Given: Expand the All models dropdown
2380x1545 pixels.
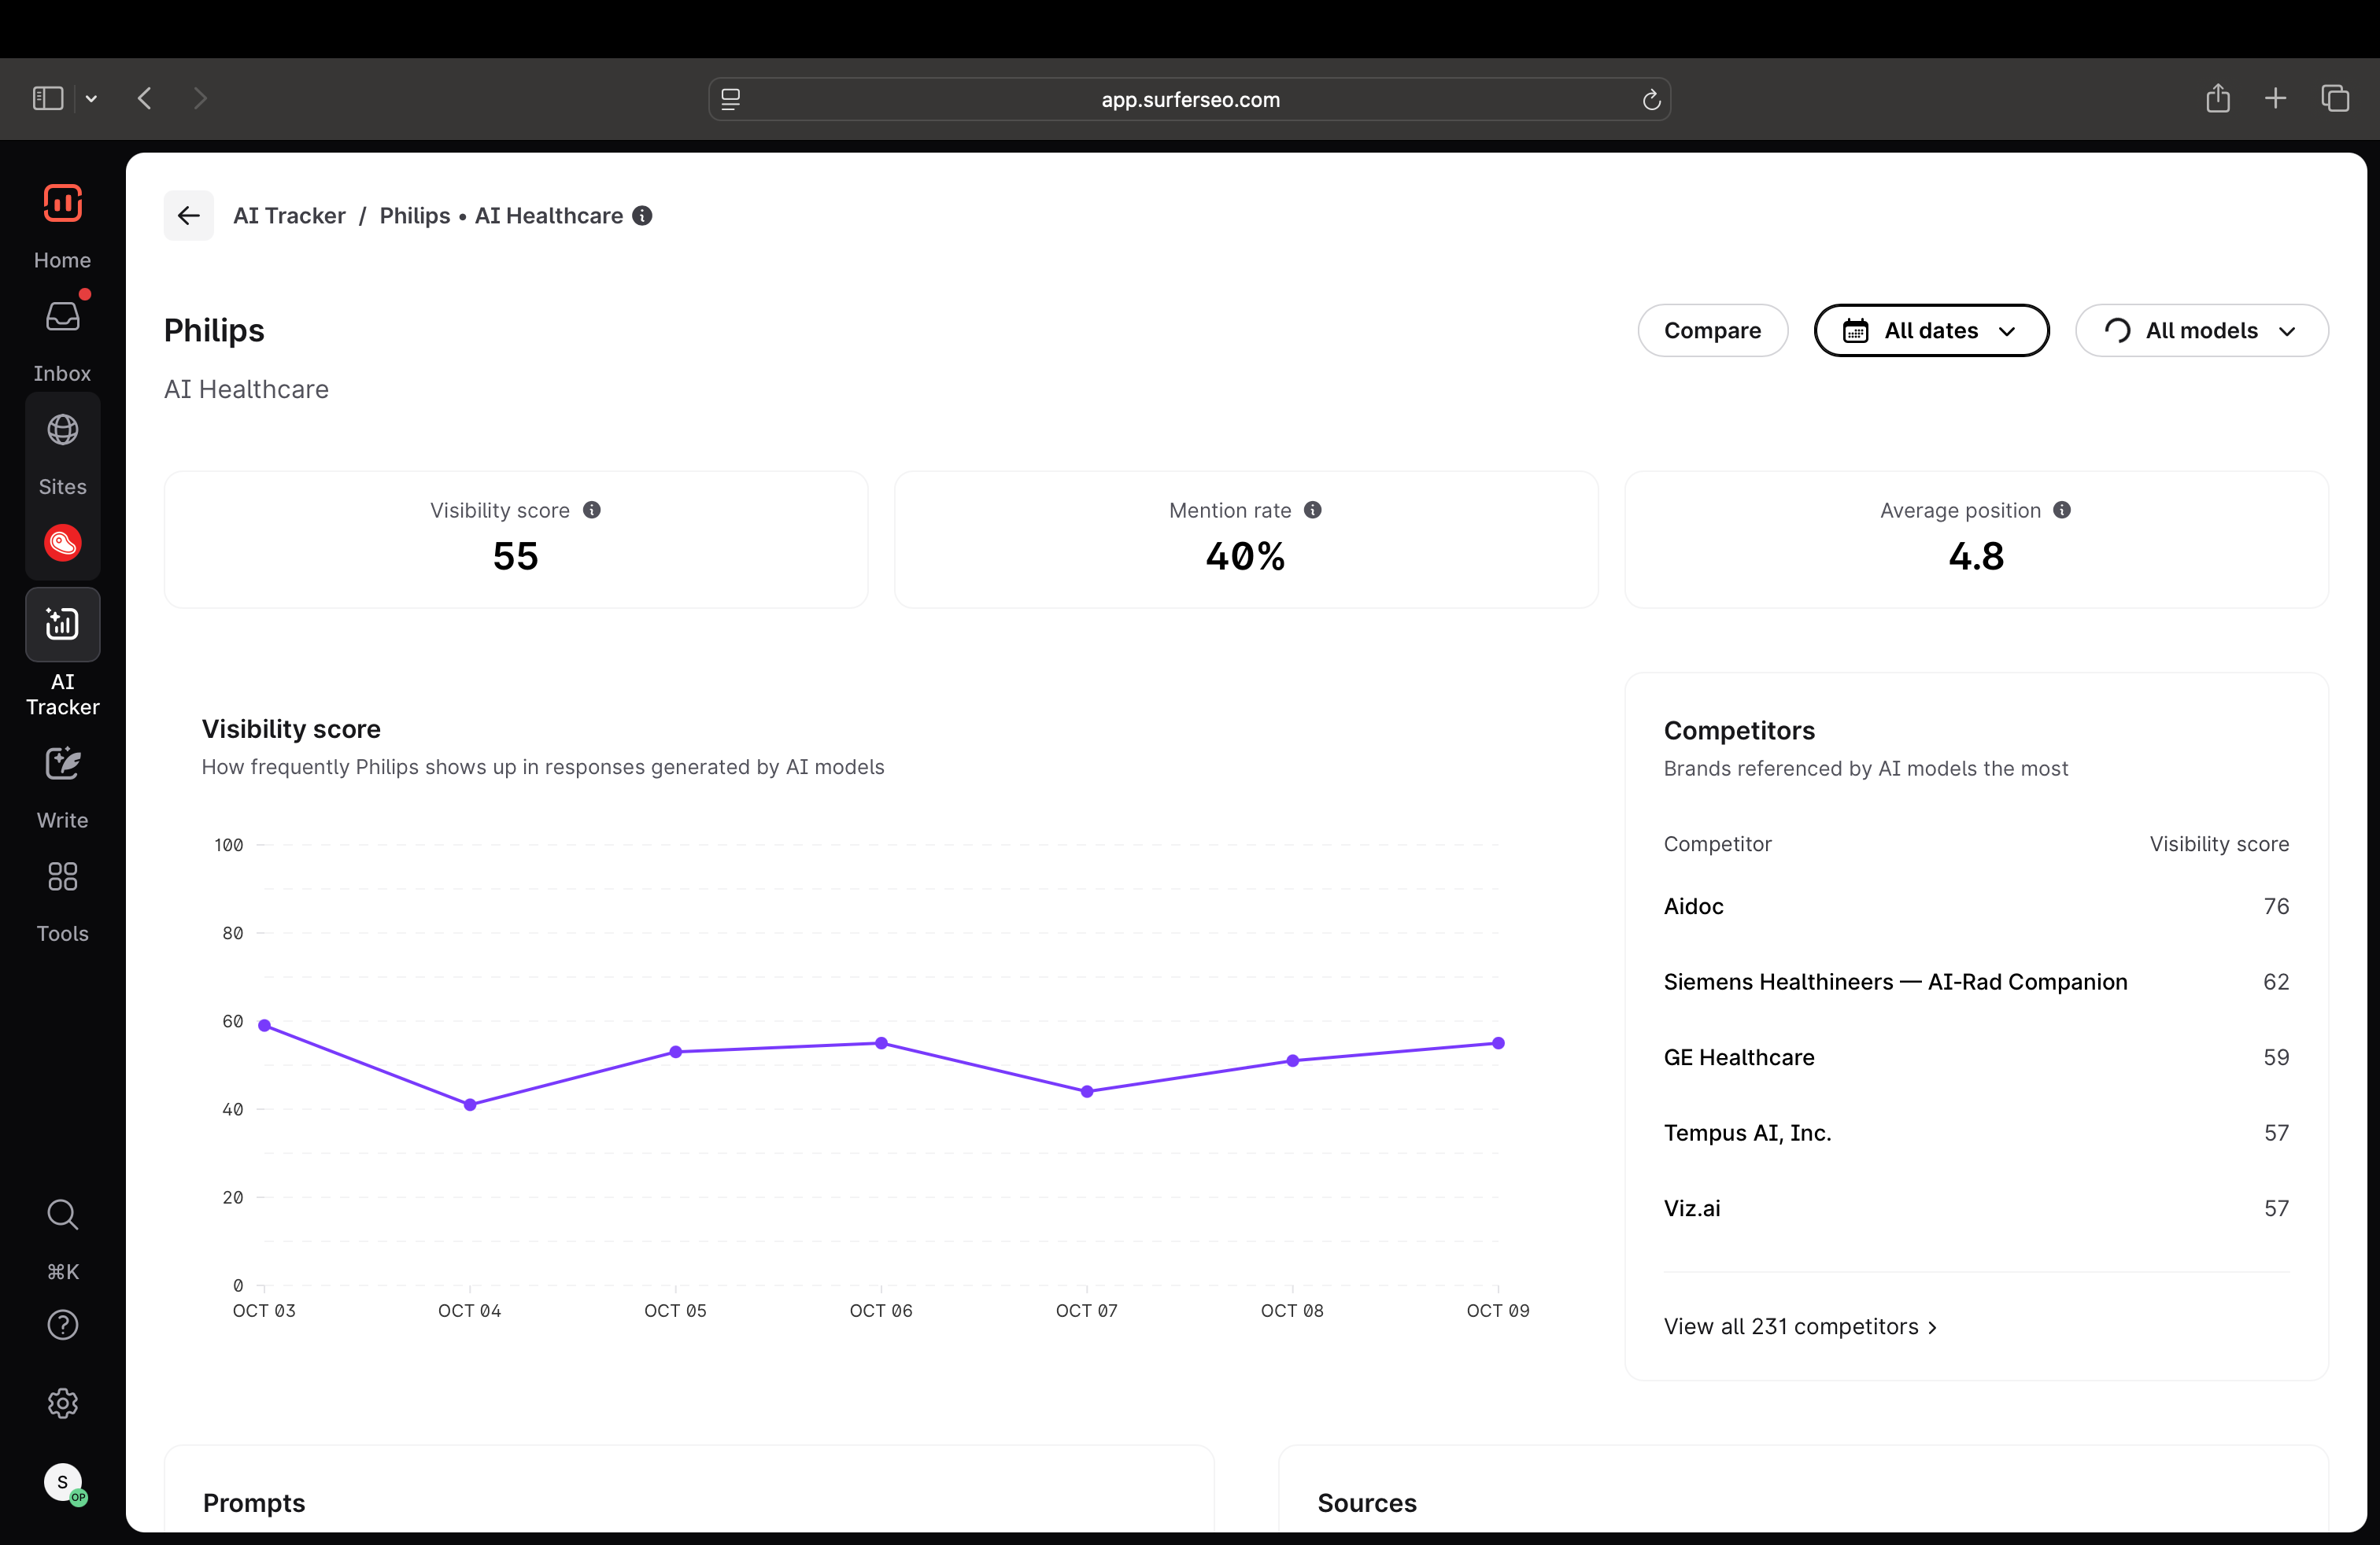Looking at the screenshot, I should 2201,330.
